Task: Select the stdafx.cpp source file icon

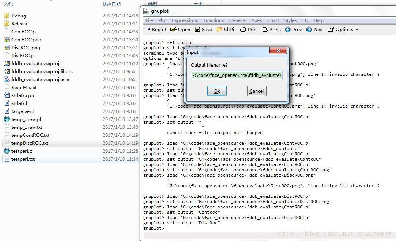Action: pos(7,95)
